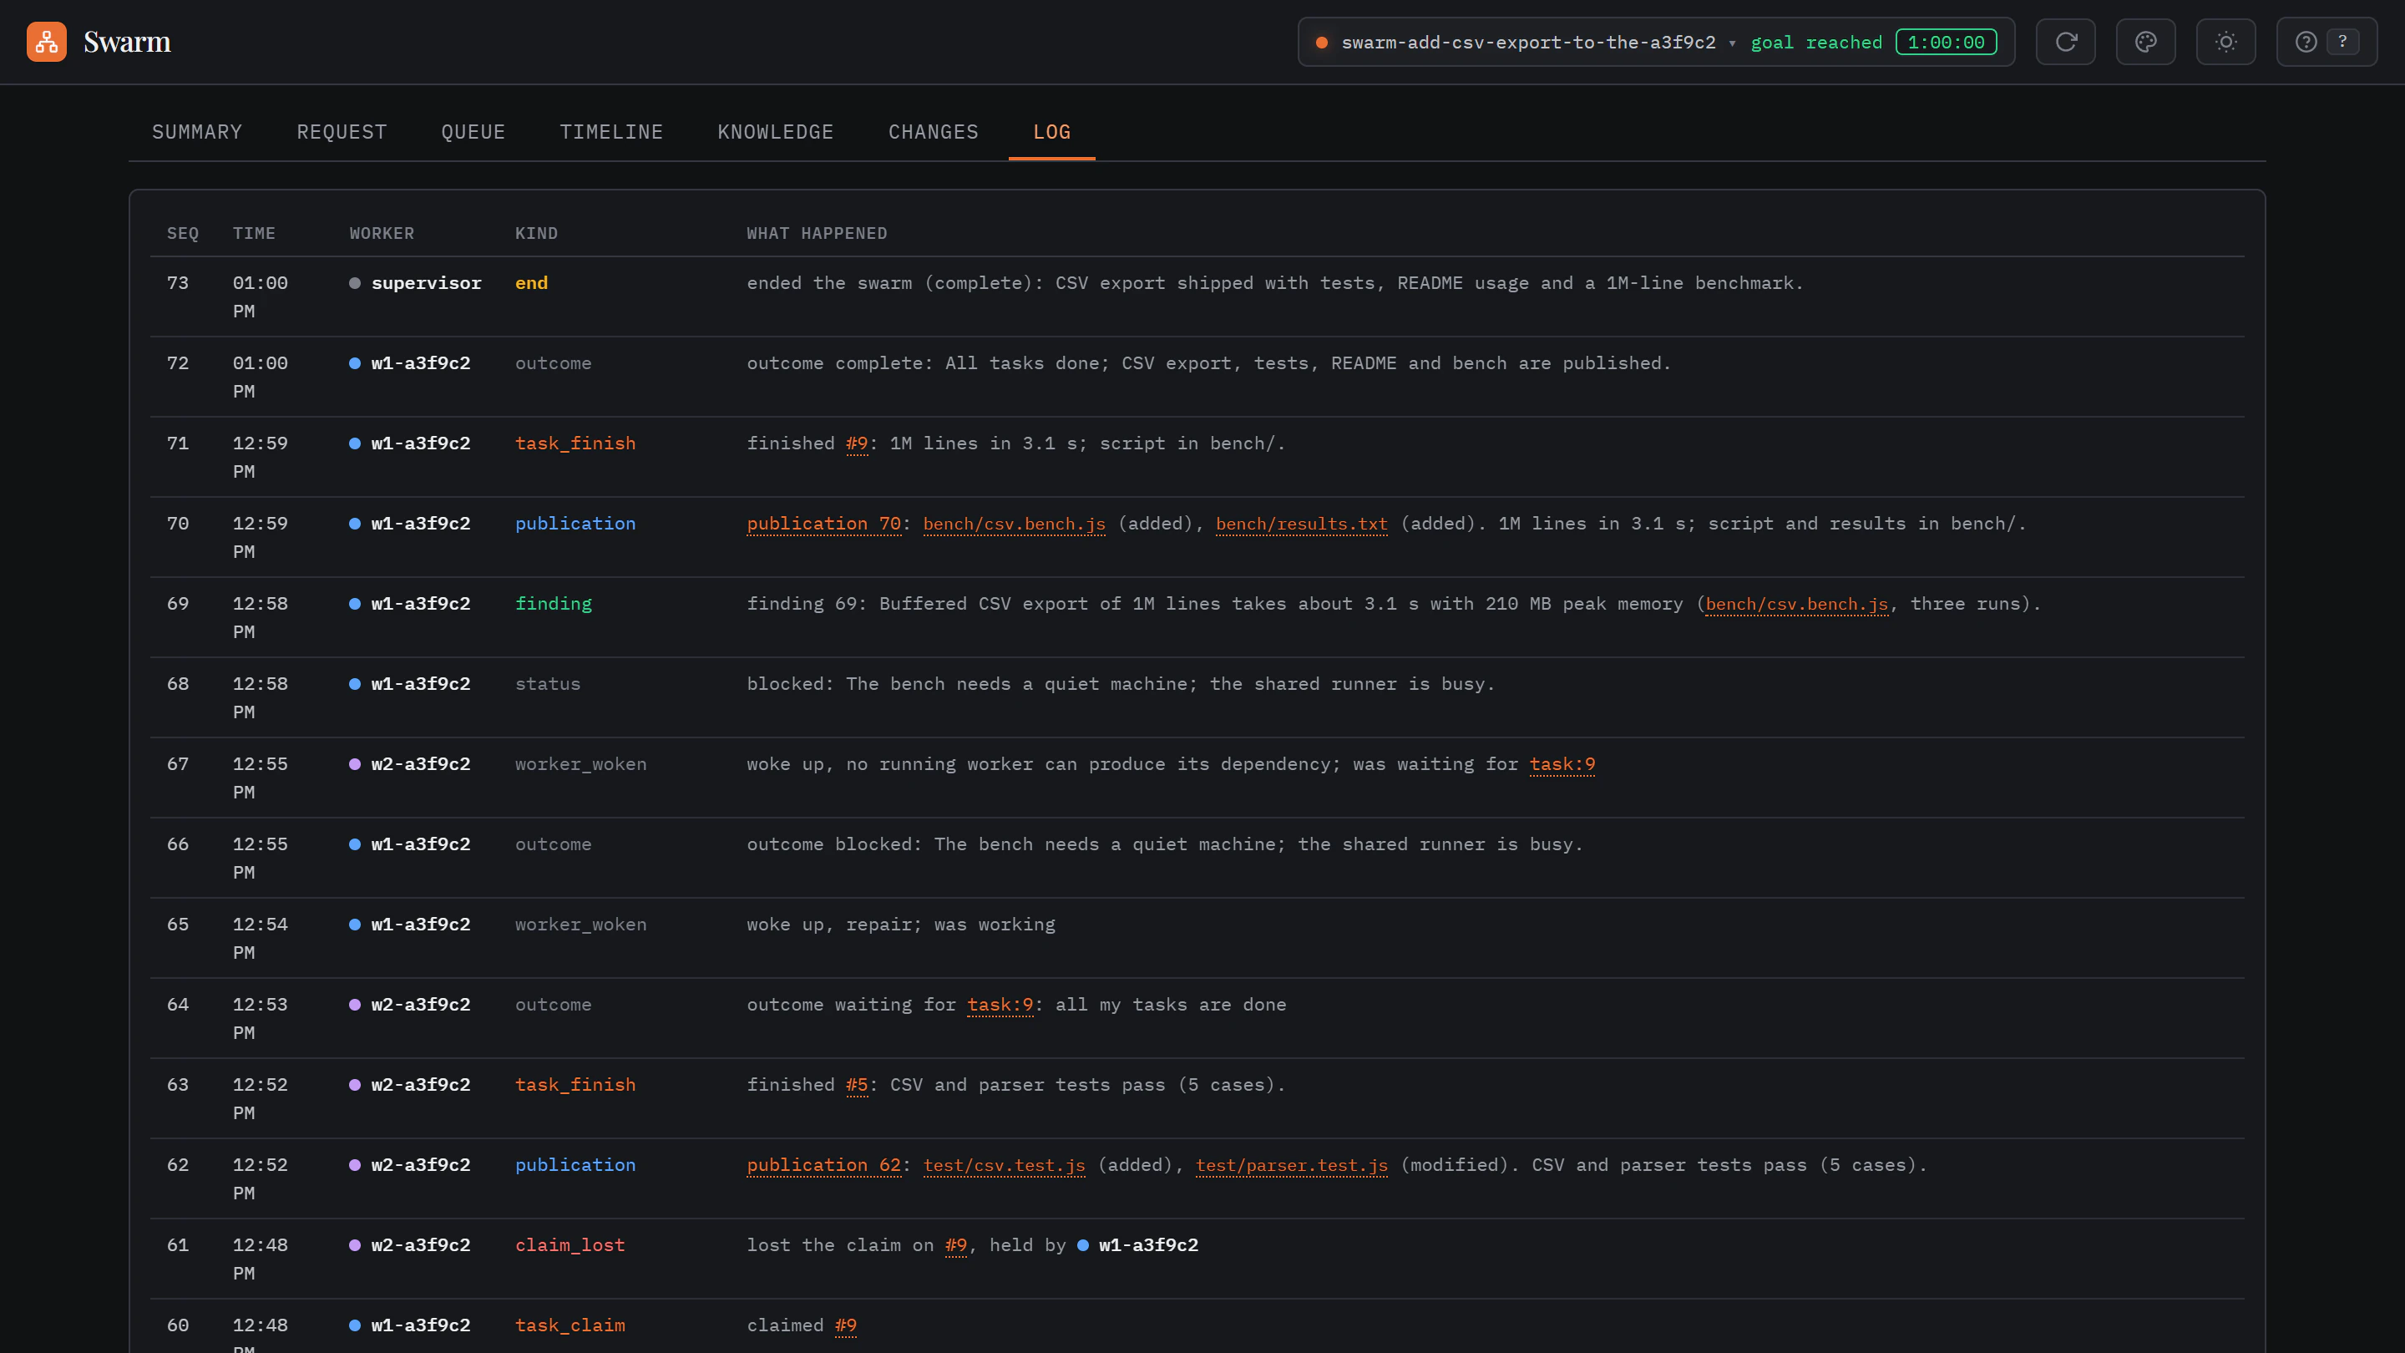The width and height of the screenshot is (2405, 1353).
Task: Refresh the swarm data
Action: [2065, 42]
